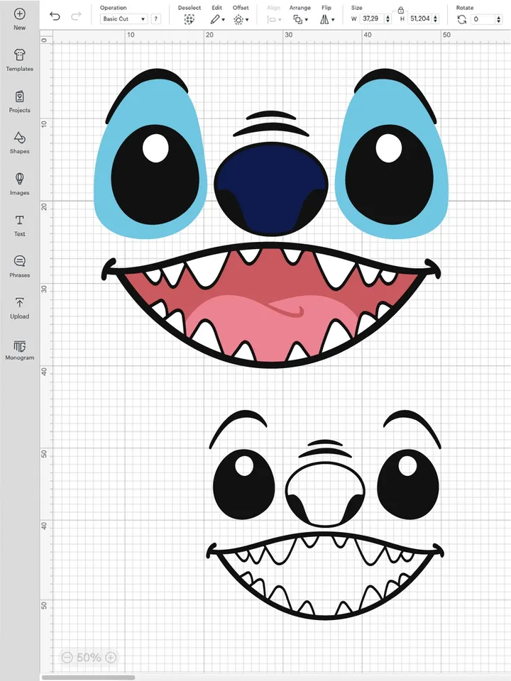This screenshot has height=681, width=511.
Task: Open the Shapes tool
Action: click(x=19, y=138)
